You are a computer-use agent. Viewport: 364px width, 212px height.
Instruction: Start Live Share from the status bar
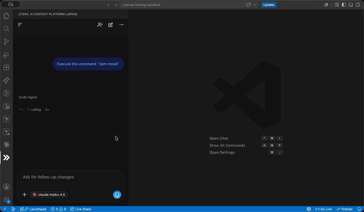[81, 209]
